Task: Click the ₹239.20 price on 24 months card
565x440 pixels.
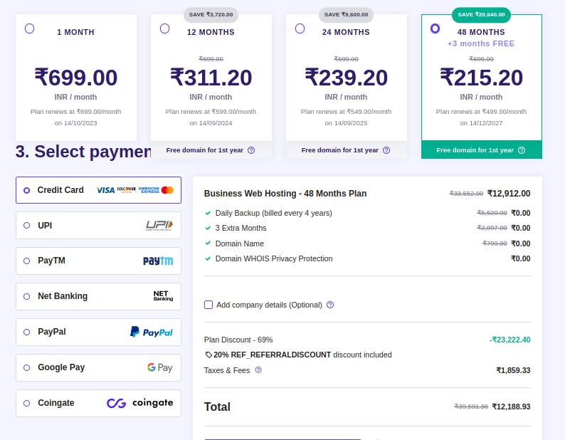Action: point(346,77)
